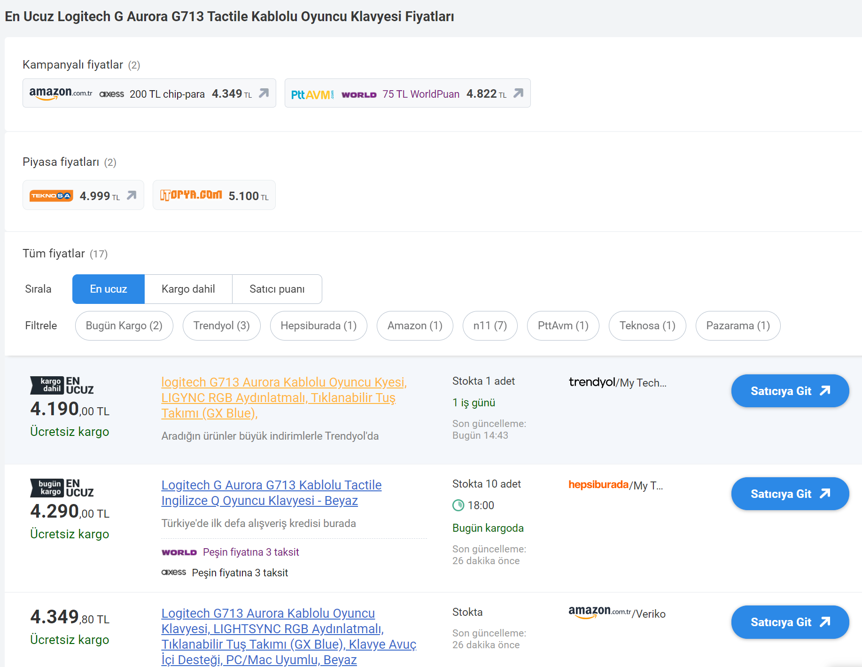The image size is (862, 667).
Task: Click 'Satıcıya Git' for the Amazon offer
Action: 790,622
